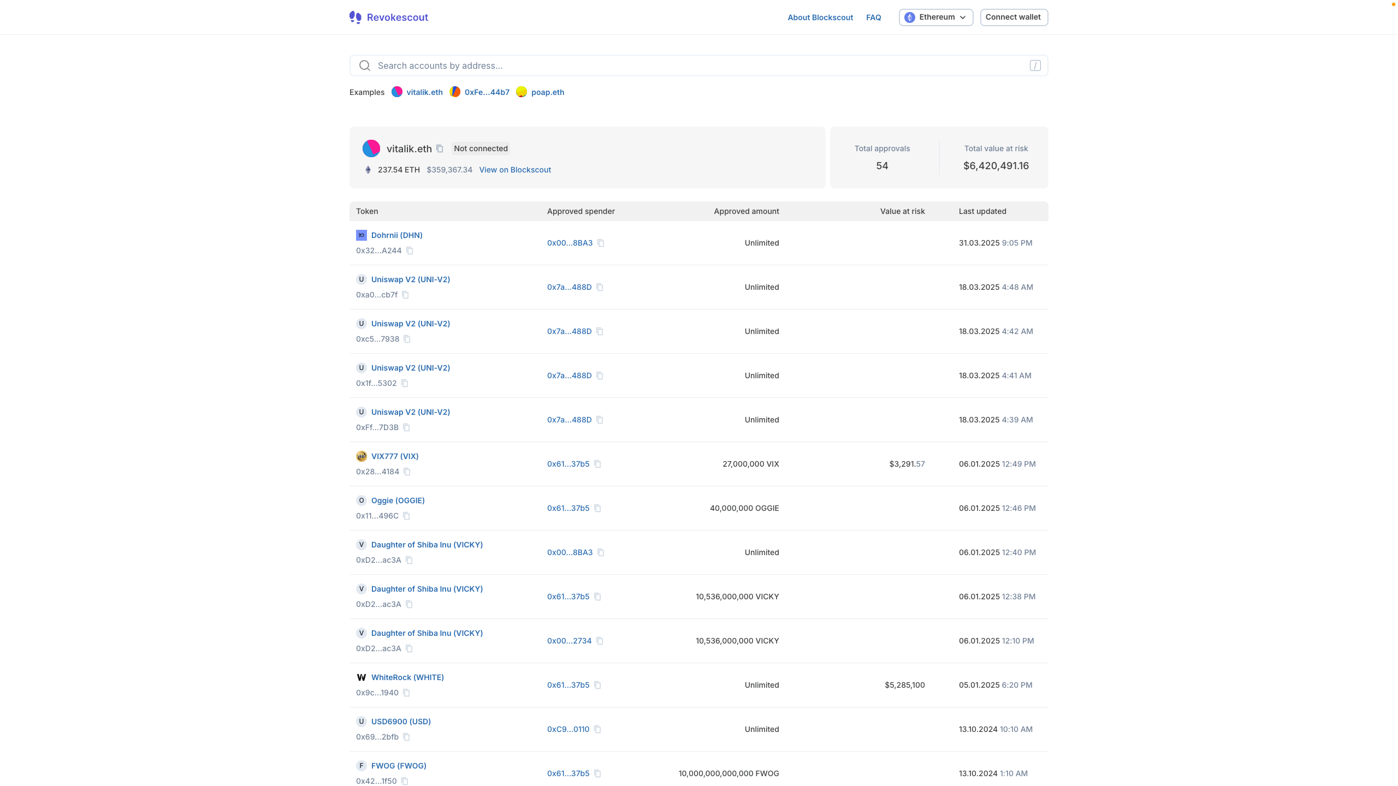
Task: Copy spender 0x61...37b5 in the VIX777 row
Action: [597, 464]
